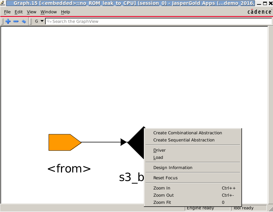Open Design Information from context menu

point(193,168)
